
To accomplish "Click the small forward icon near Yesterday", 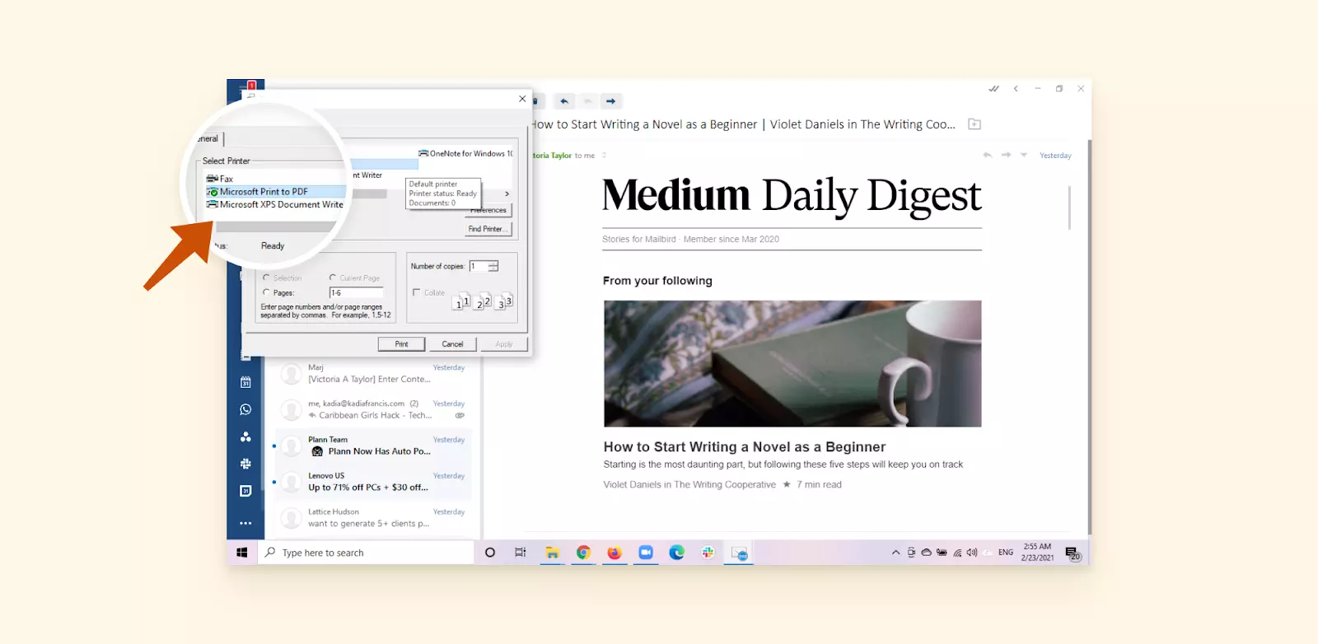I will point(1006,155).
